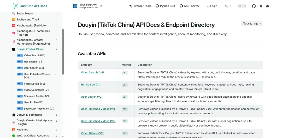Image resolution: width=282 pixels, height=138 pixels.
Task: Open the language selector dropdown
Action: tap(228, 6)
